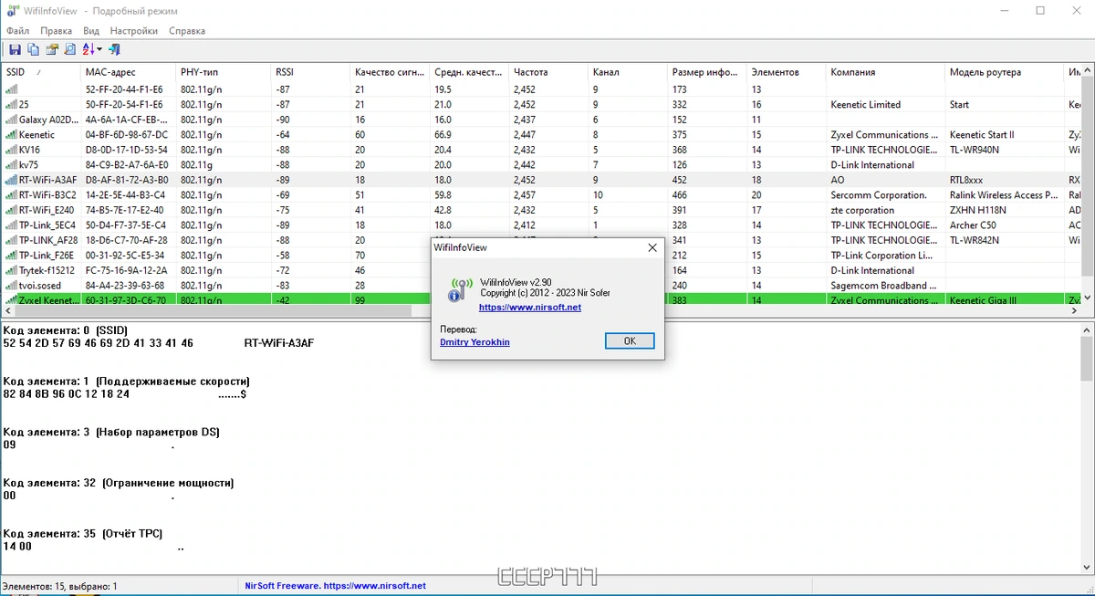Select the RT-WiFi_E240 network row
The image size is (1095, 596).
click(x=542, y=210)
